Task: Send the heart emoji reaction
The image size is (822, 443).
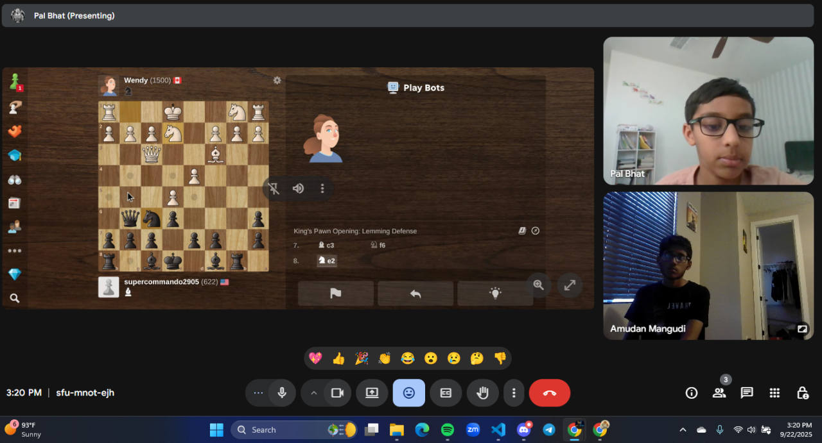Action: 315,358
